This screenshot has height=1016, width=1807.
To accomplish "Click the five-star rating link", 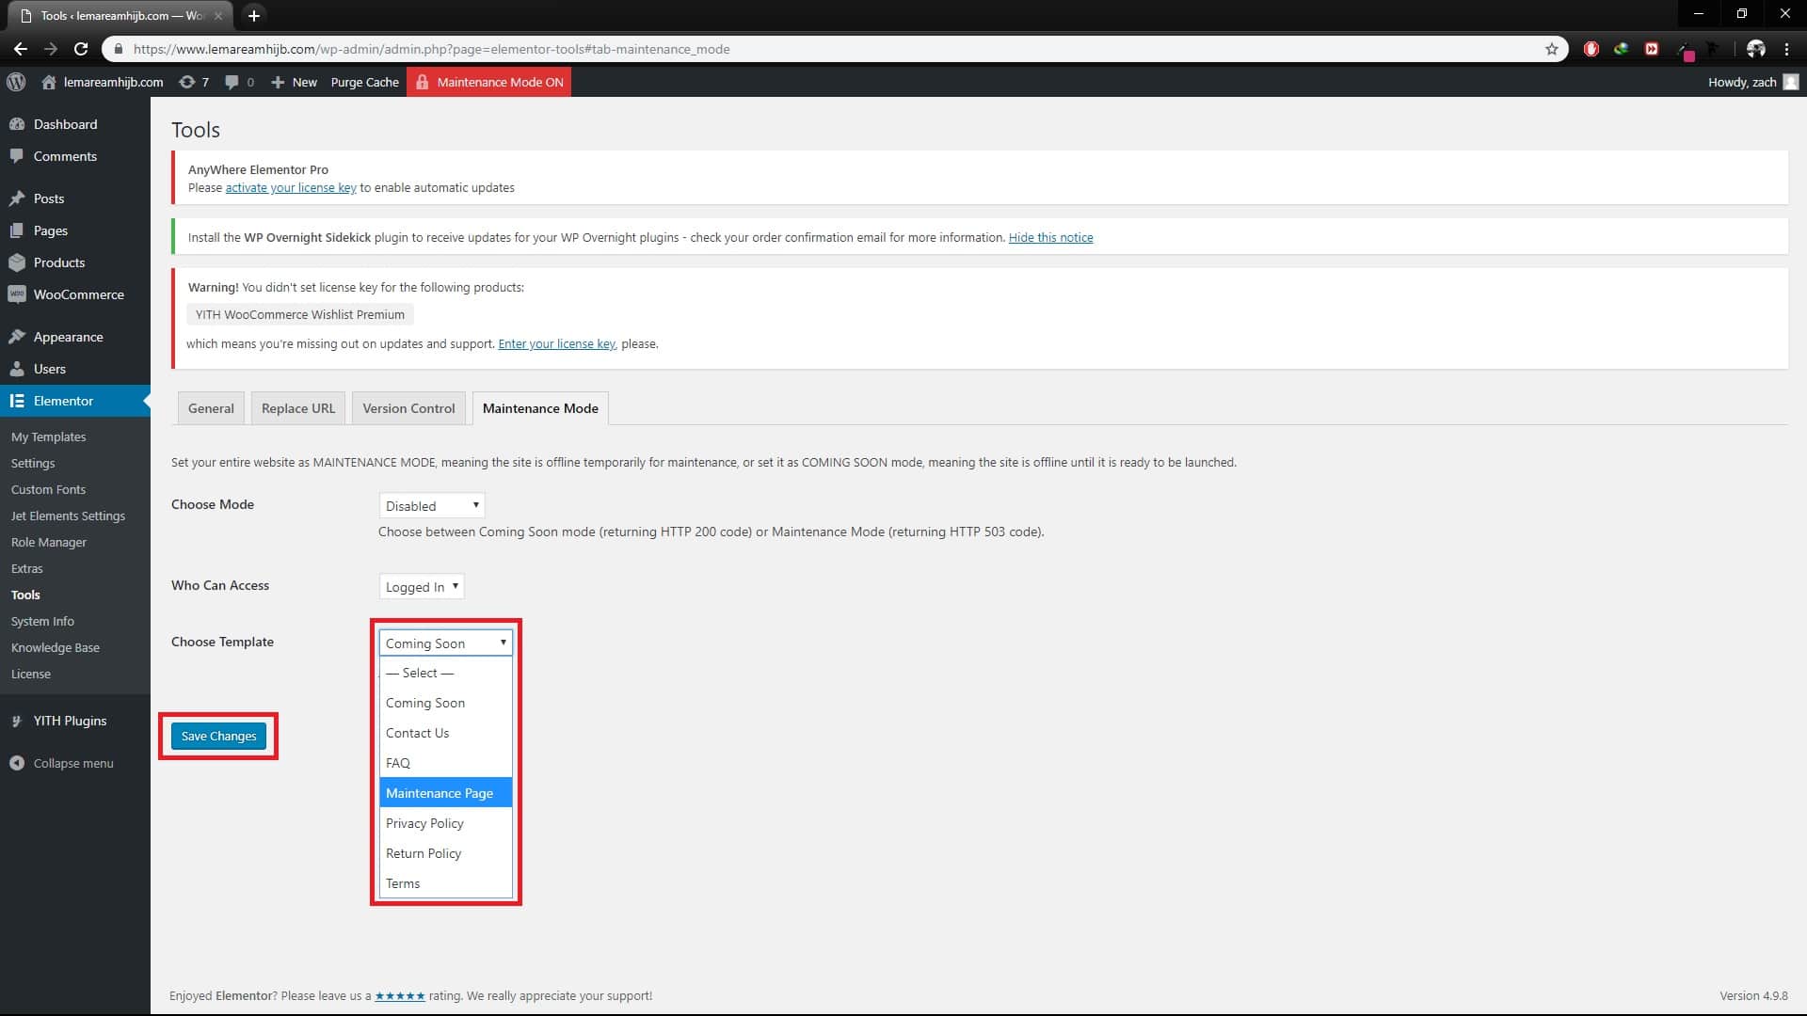I will (400, 995).
